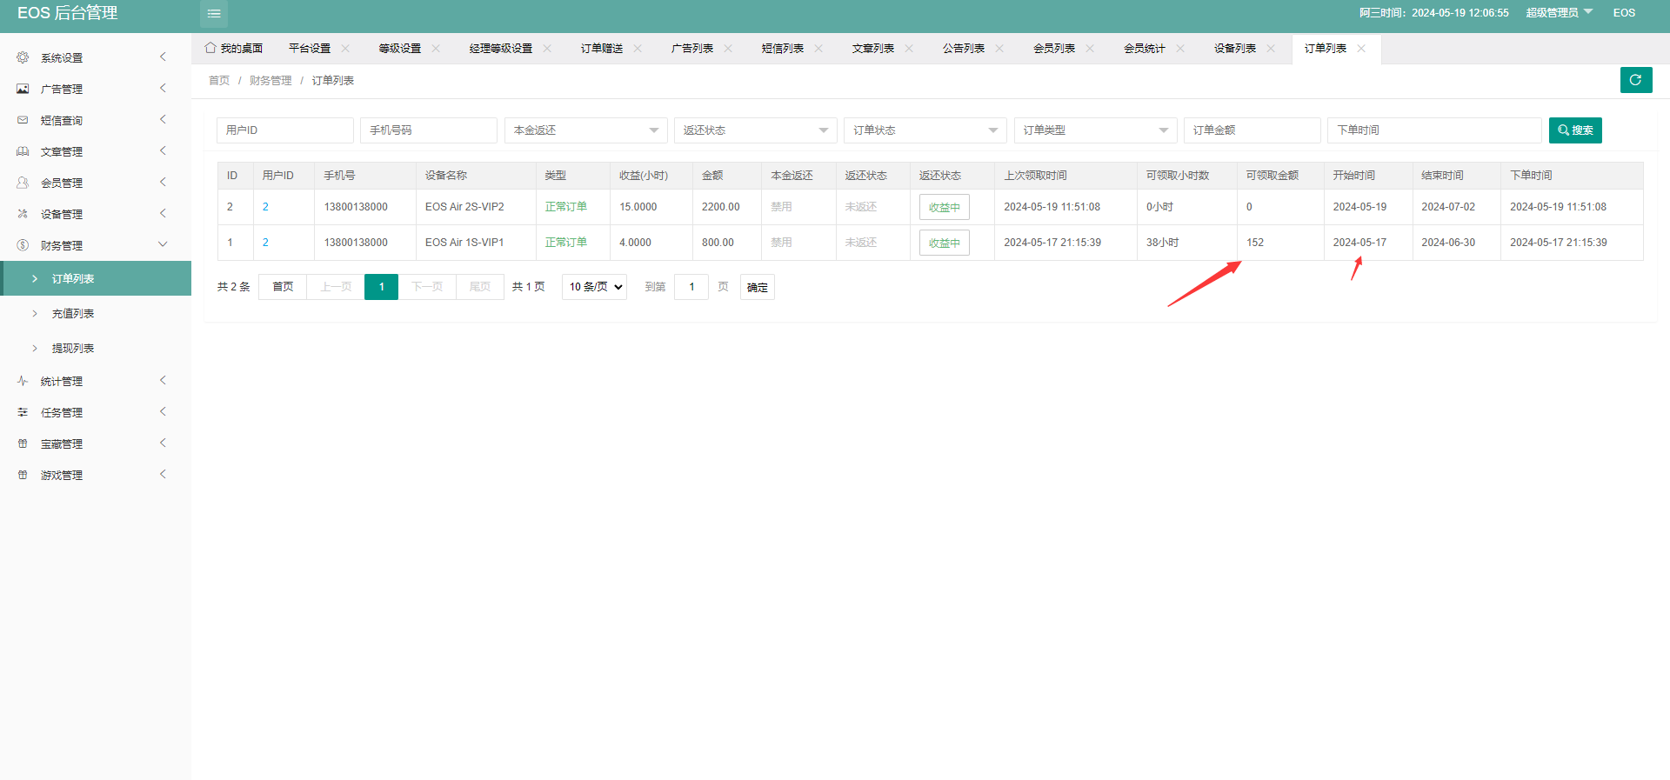Click the green refresh icon button
The image size is (1670, 780).
tap(1636, 80)
